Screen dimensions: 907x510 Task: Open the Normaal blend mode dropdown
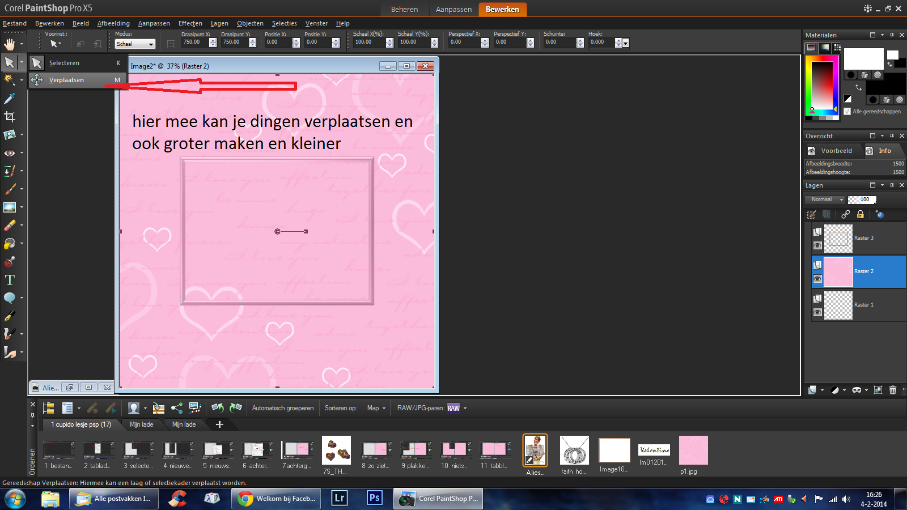(825, 199)
